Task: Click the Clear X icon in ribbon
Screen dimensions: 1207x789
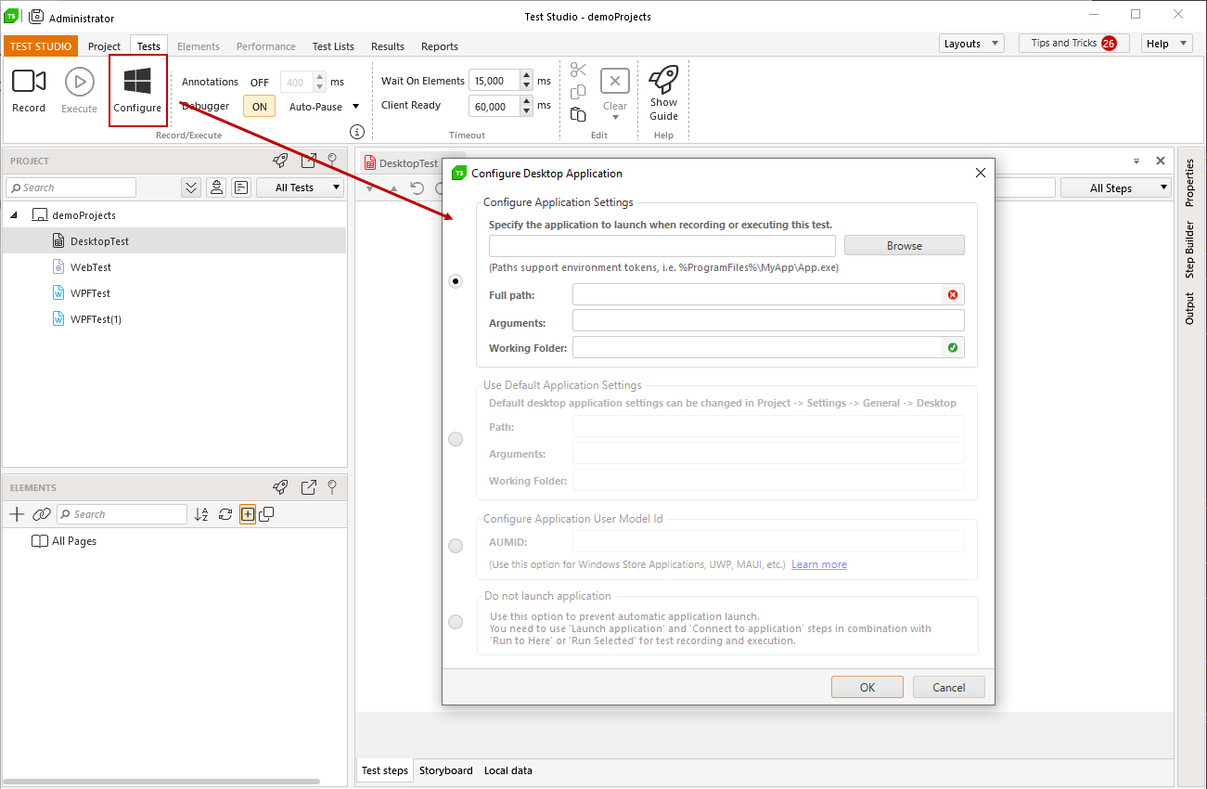Action: [x=614, y=81]
